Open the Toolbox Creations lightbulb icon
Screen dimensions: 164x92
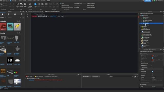[21, 14]
